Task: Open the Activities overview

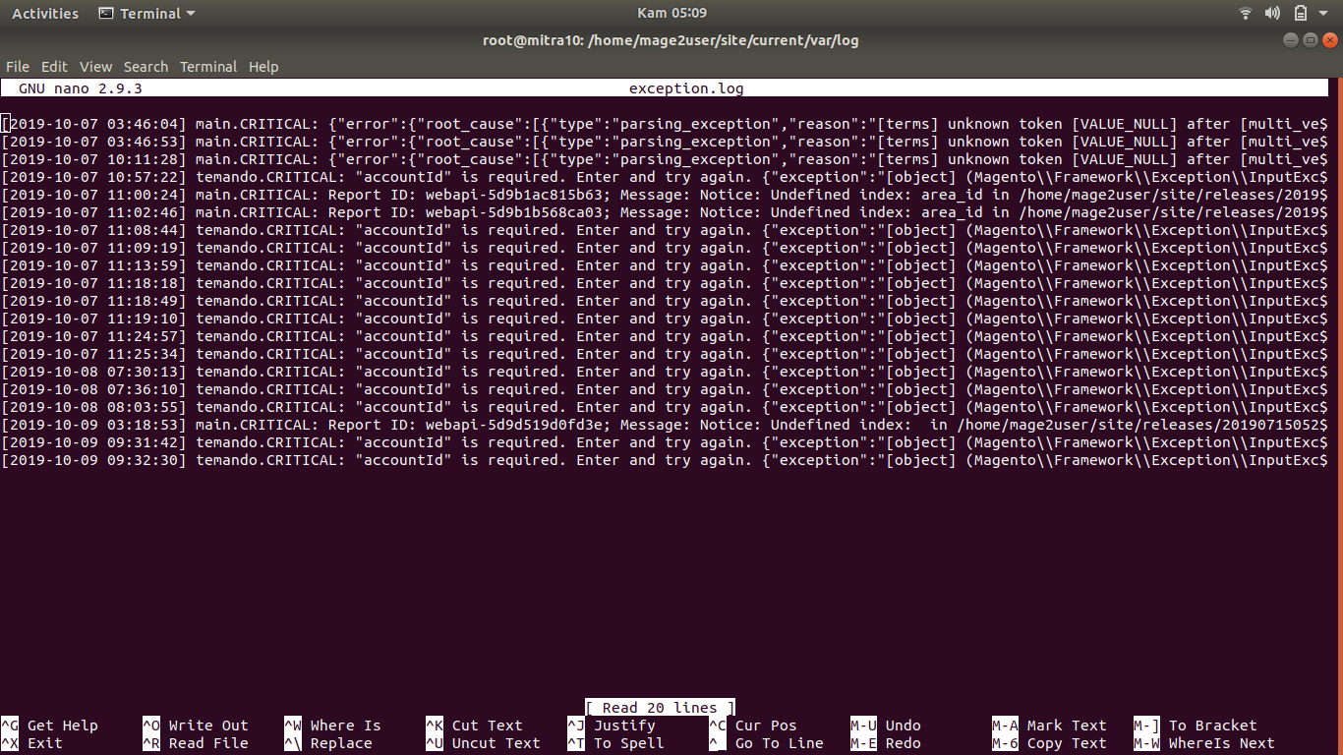Action: pos(45,14)
